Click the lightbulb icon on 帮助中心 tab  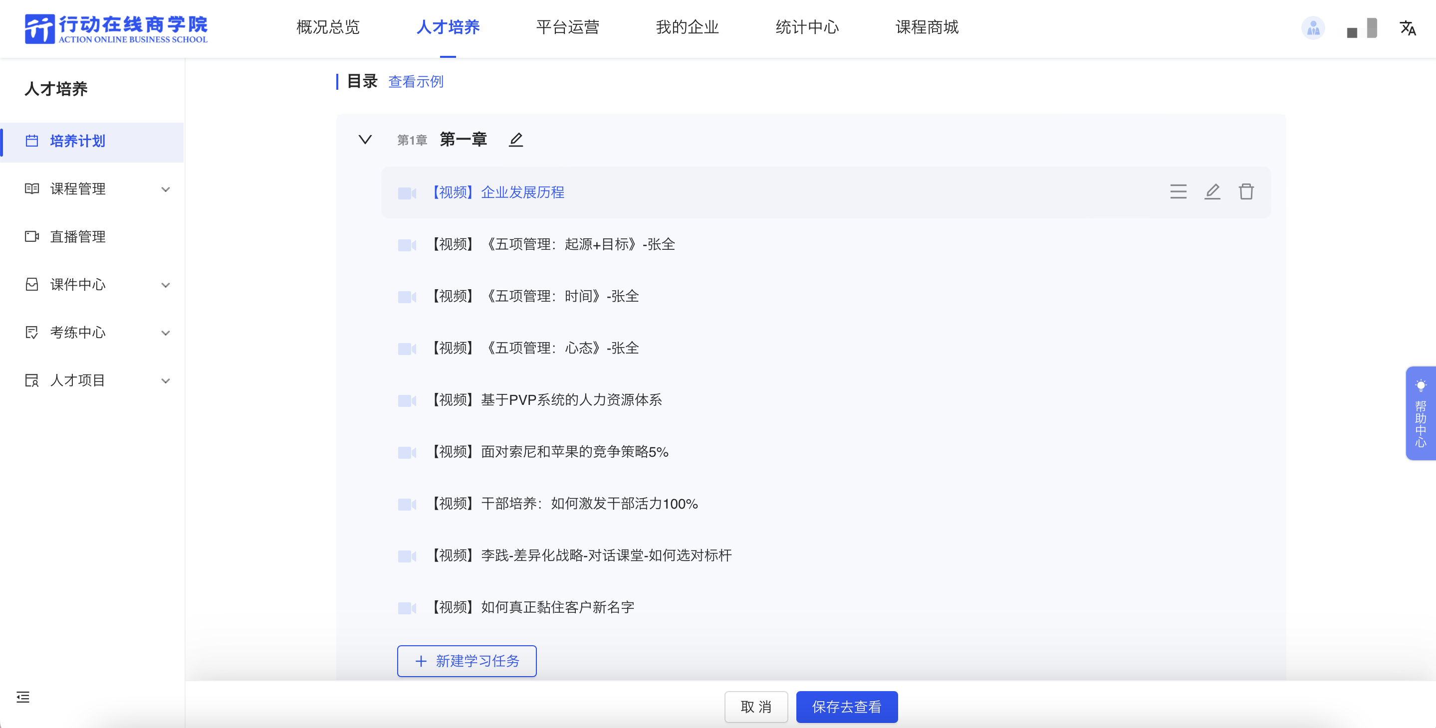coord(1421,385)
